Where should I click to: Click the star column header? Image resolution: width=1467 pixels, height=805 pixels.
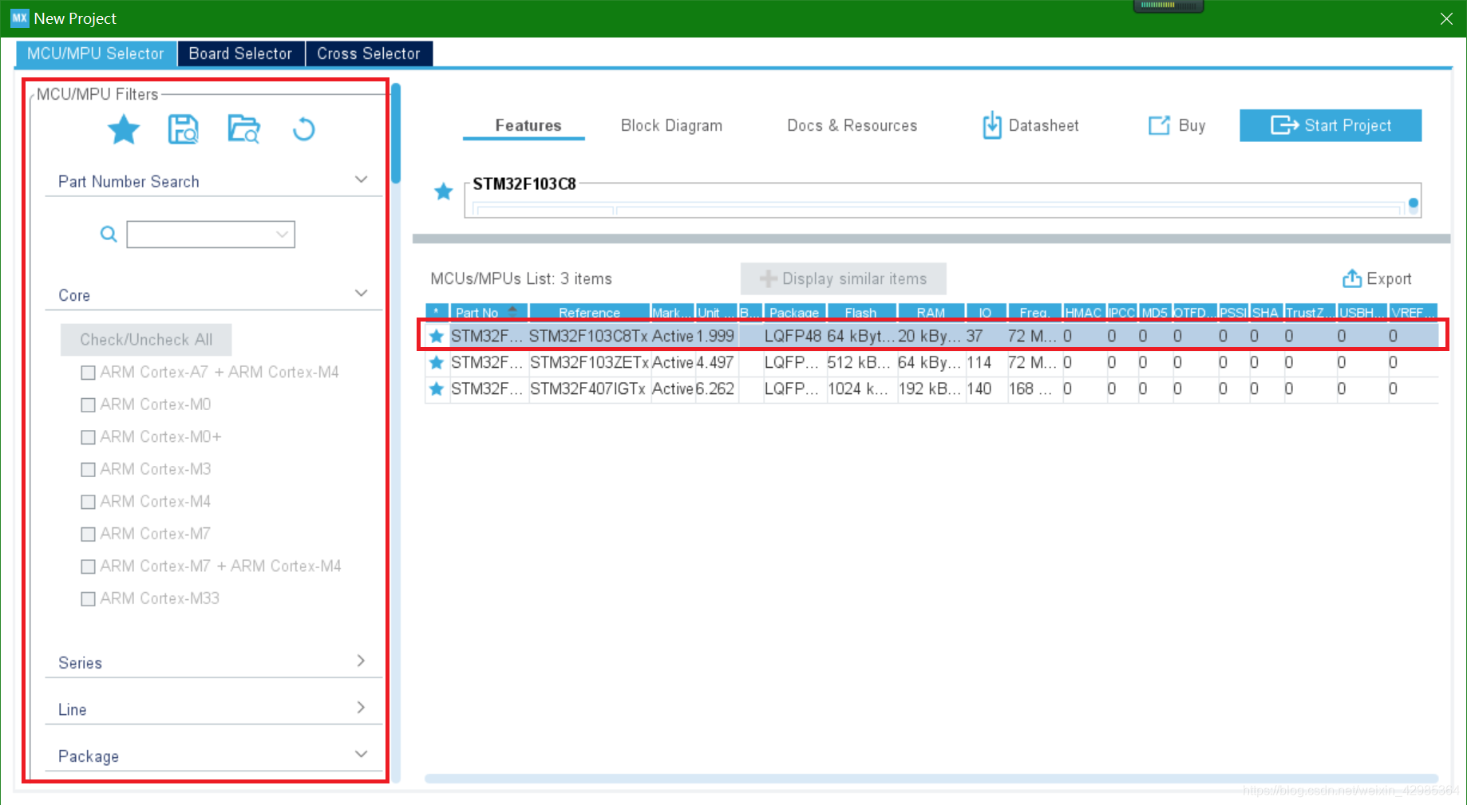(x=437, y=312)
